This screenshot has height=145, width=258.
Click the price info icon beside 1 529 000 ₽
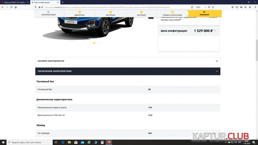click(215, 31)
